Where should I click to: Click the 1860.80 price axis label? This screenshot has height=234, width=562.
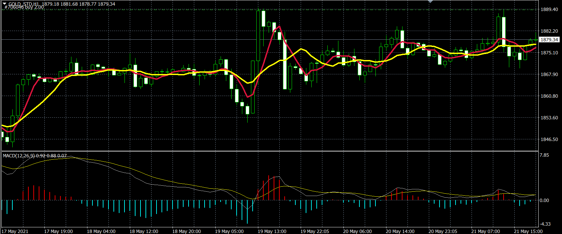549,96
